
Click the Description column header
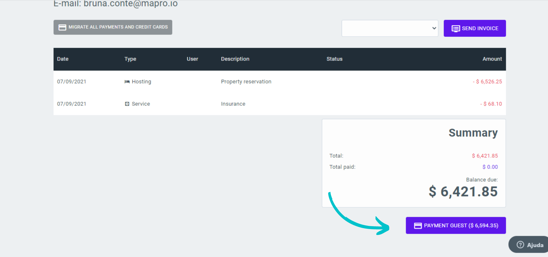tap(235, 59)
